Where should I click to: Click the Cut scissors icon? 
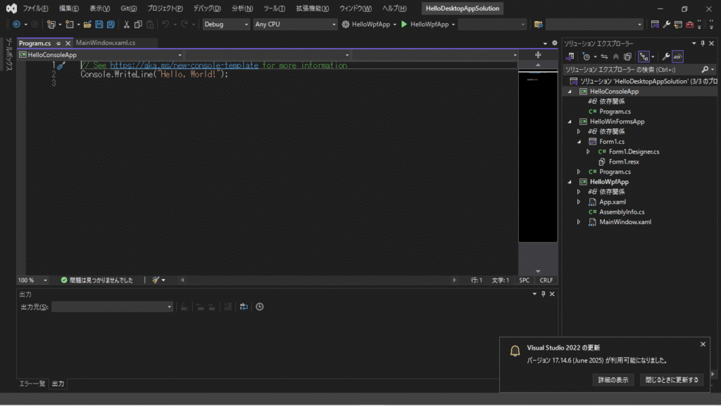[127, 24]
